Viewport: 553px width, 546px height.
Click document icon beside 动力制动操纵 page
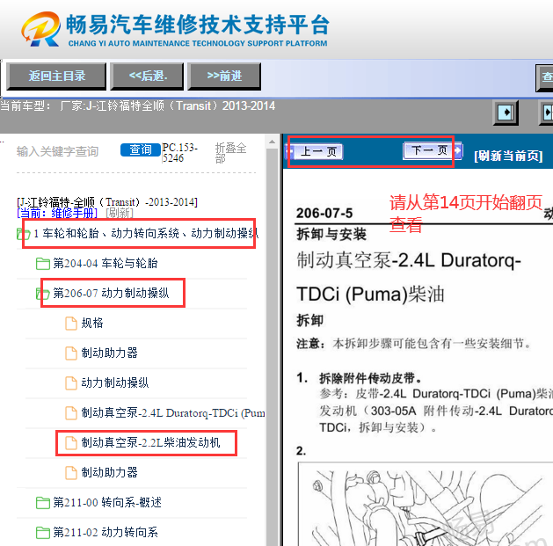[71, 383]
